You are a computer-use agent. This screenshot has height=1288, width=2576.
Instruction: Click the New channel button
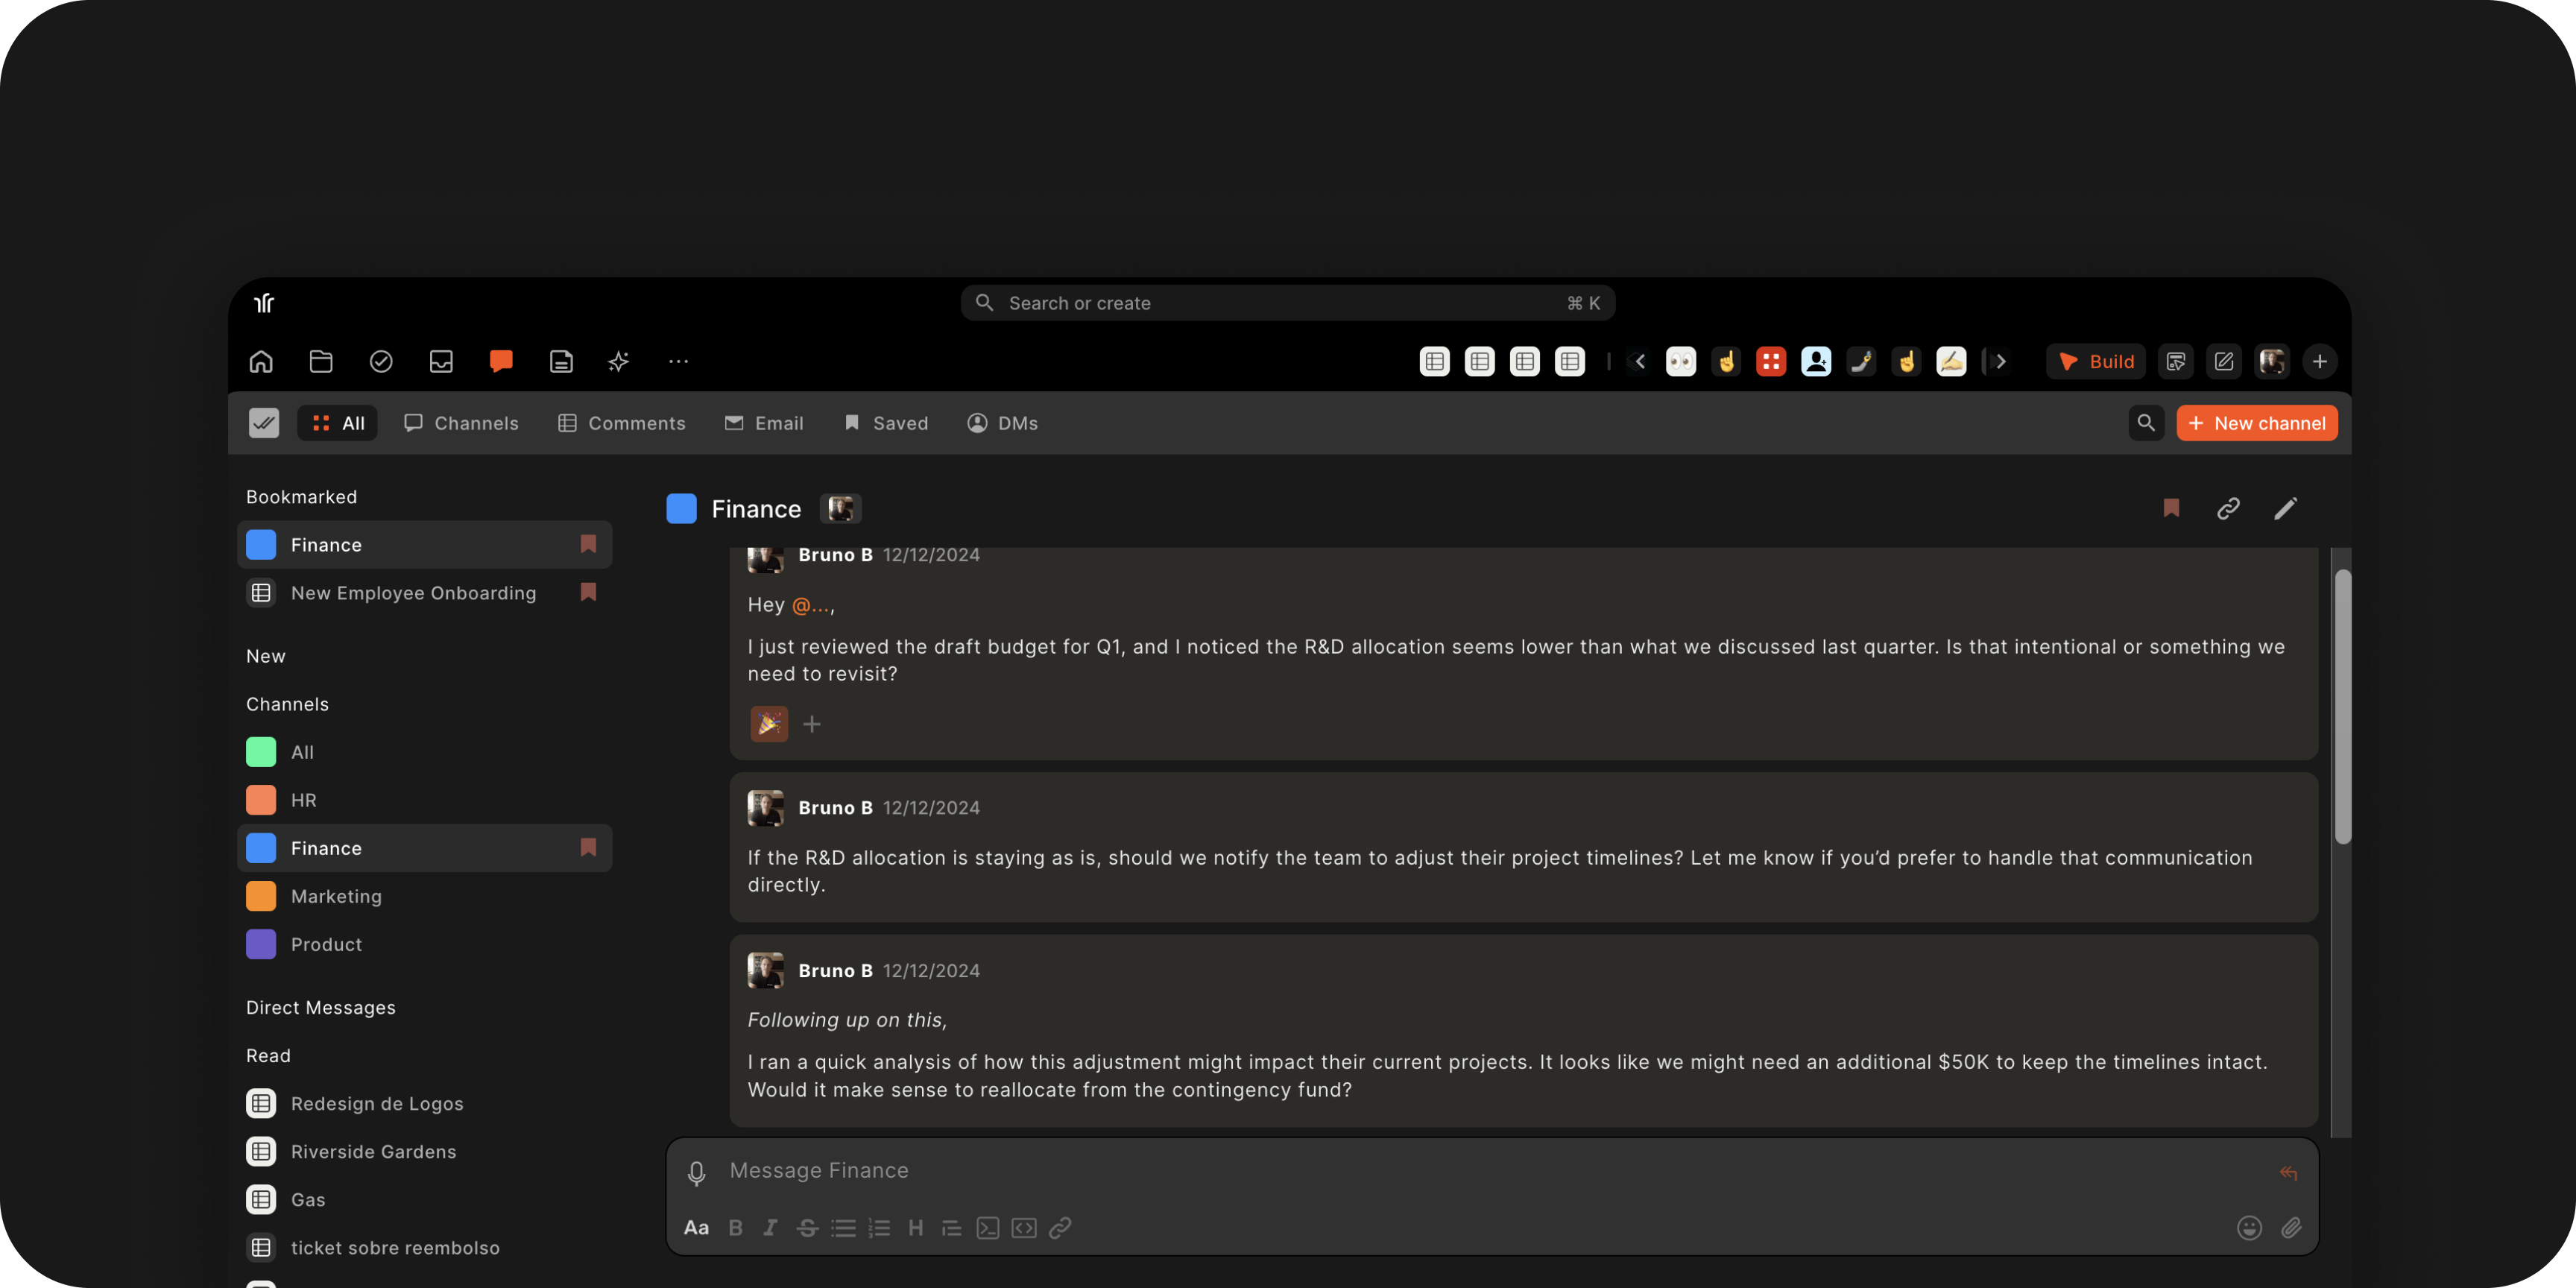(2256, 423)
